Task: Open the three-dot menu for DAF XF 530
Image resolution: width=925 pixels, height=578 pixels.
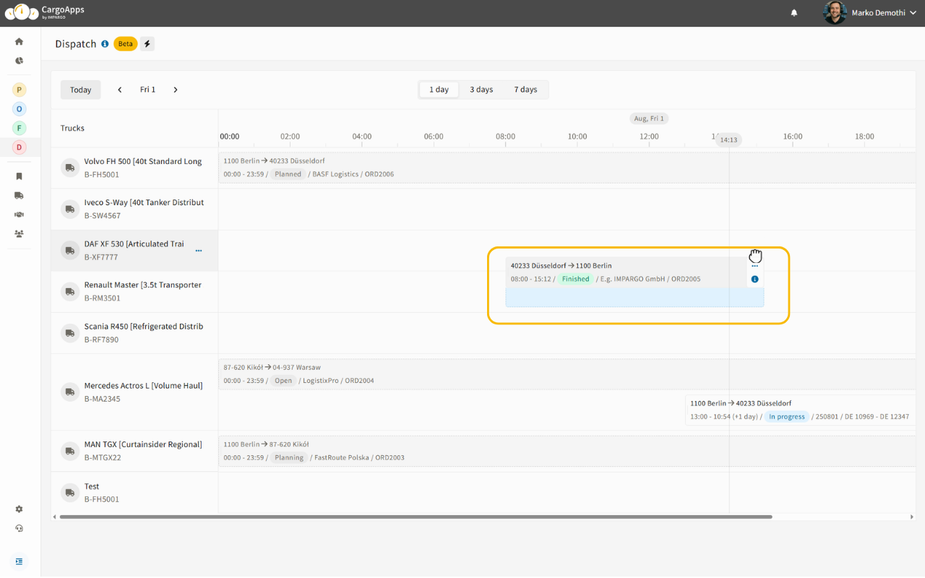Action: click(199, 251)
